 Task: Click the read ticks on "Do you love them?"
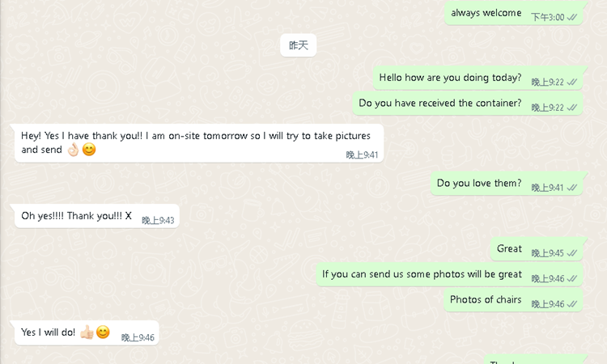(572, 188)
